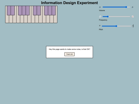This screenshot has height=104, width=139.
Task: Play the twelfth white piano key from left
Action: click(48, 19)
